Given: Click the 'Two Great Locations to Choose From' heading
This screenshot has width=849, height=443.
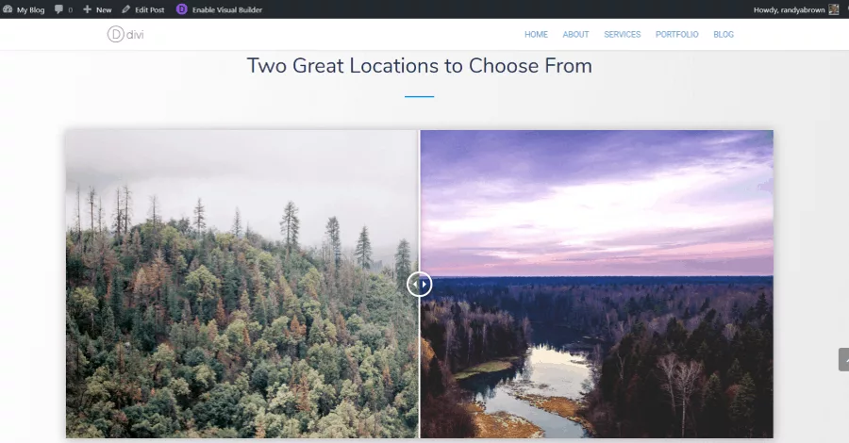Looking at the screenshot, I should (419, 66).
